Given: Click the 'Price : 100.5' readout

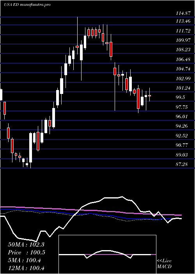Looking at the screenshot, I should tap(27, 252).
